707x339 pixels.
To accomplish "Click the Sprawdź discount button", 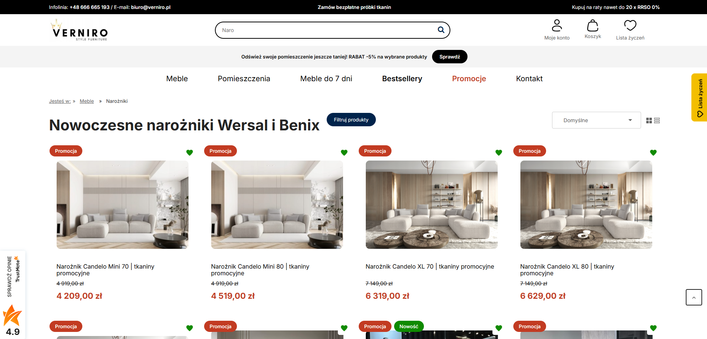I will [450, 57].
